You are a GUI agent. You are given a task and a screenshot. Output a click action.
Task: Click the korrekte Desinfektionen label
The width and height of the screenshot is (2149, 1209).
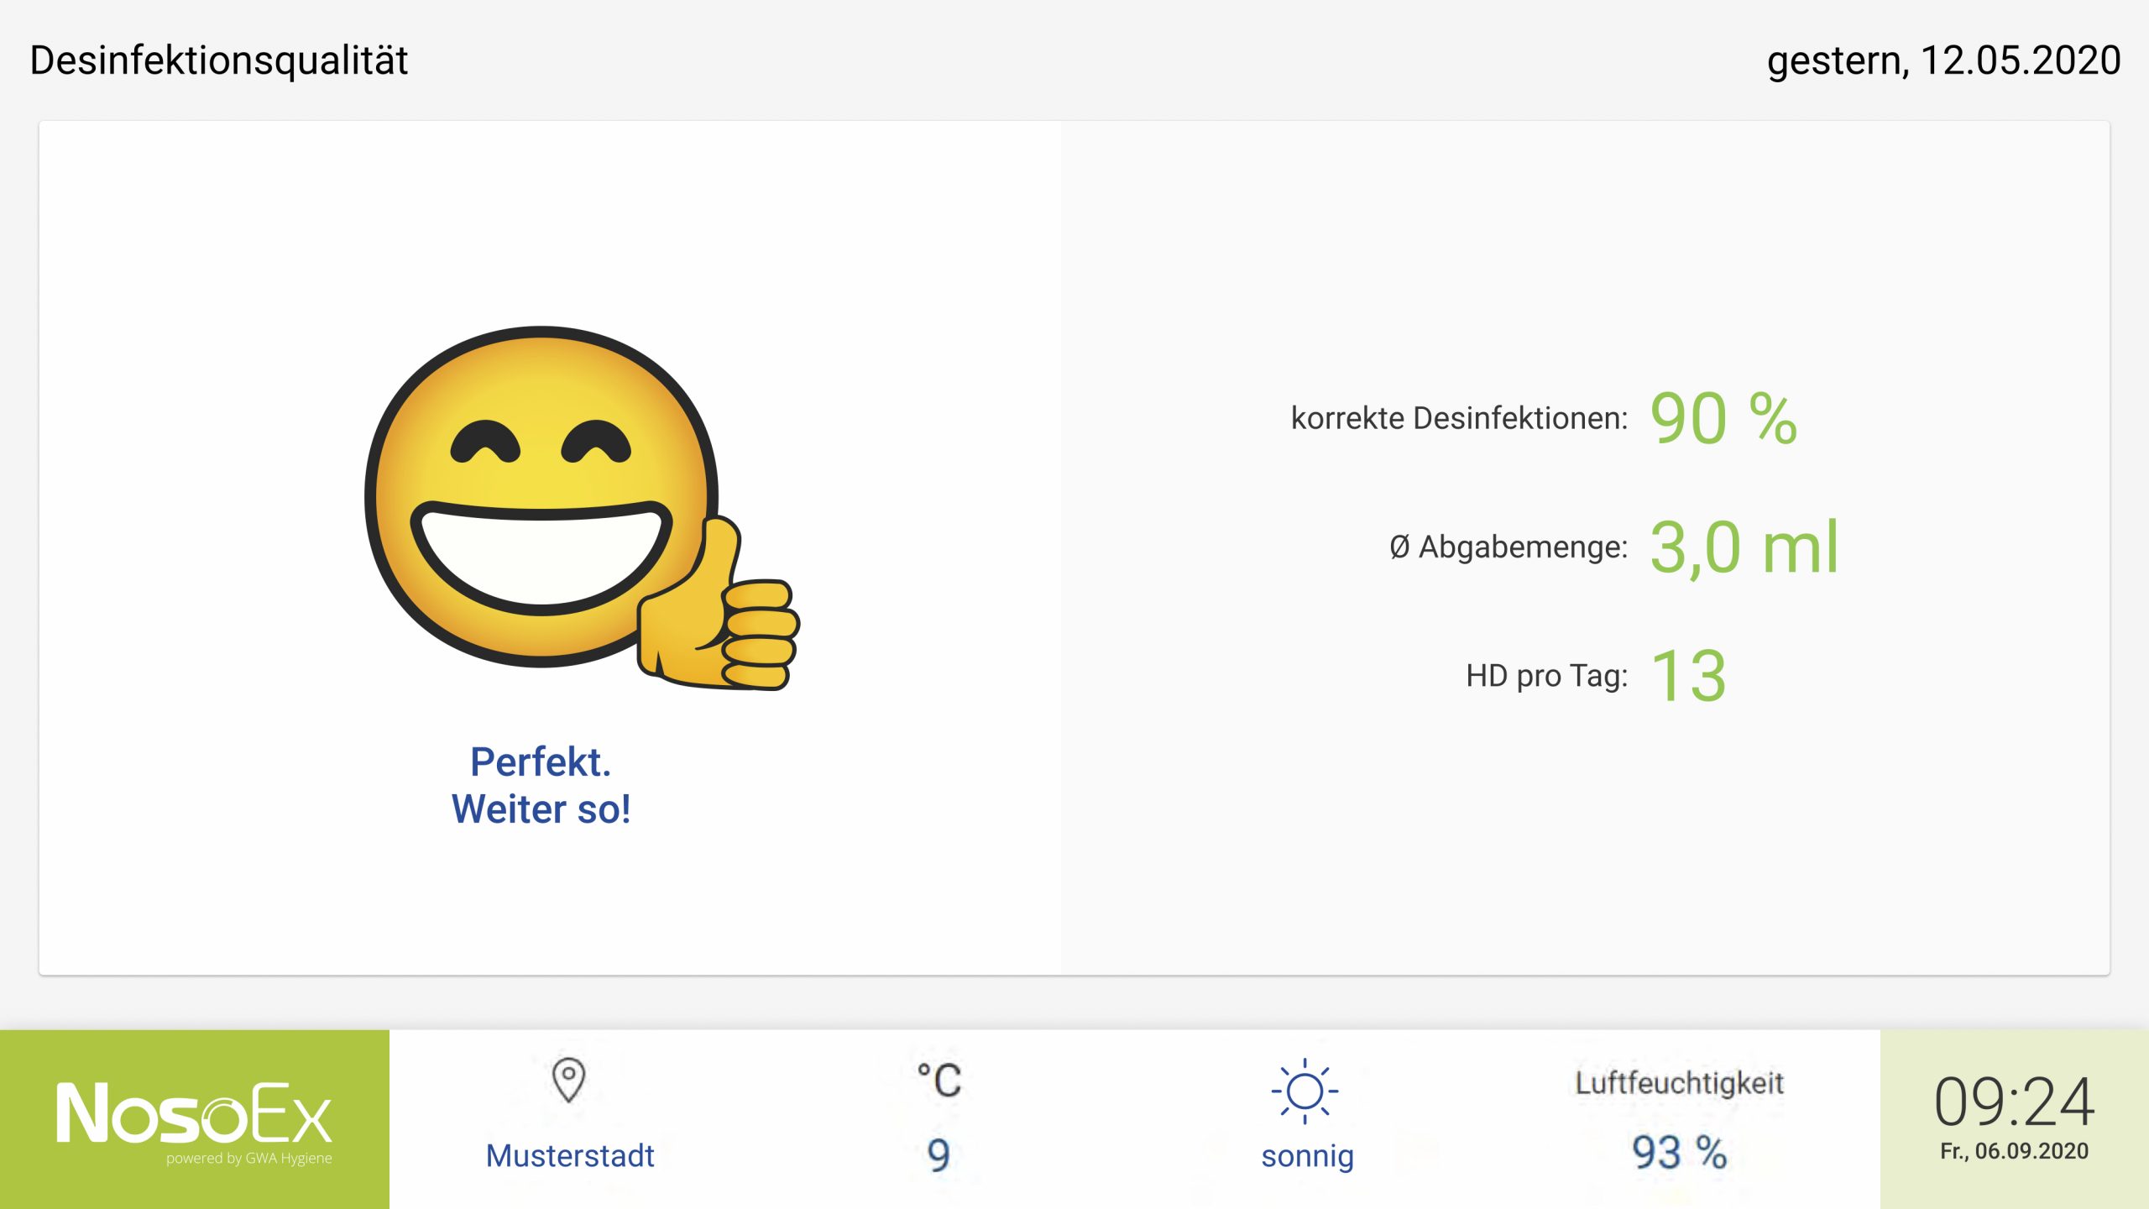pyautogui.click(x=1459, y=418)
